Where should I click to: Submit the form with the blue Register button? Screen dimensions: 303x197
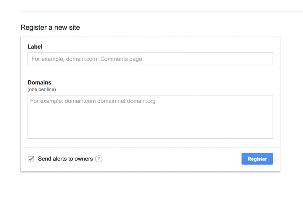(x=257, y=159)
